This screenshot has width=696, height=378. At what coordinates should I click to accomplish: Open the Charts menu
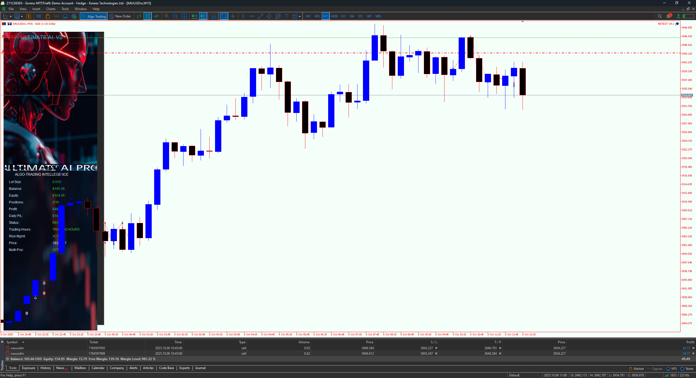pyautogui.click(x=51, y=9)
